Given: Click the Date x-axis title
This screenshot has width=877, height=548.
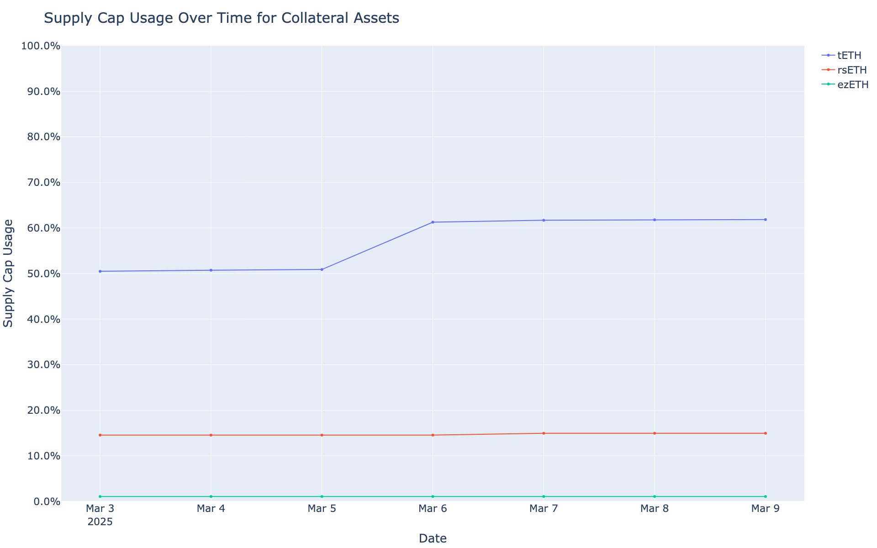Looking at the screenshot, I should tap(433, 538).
